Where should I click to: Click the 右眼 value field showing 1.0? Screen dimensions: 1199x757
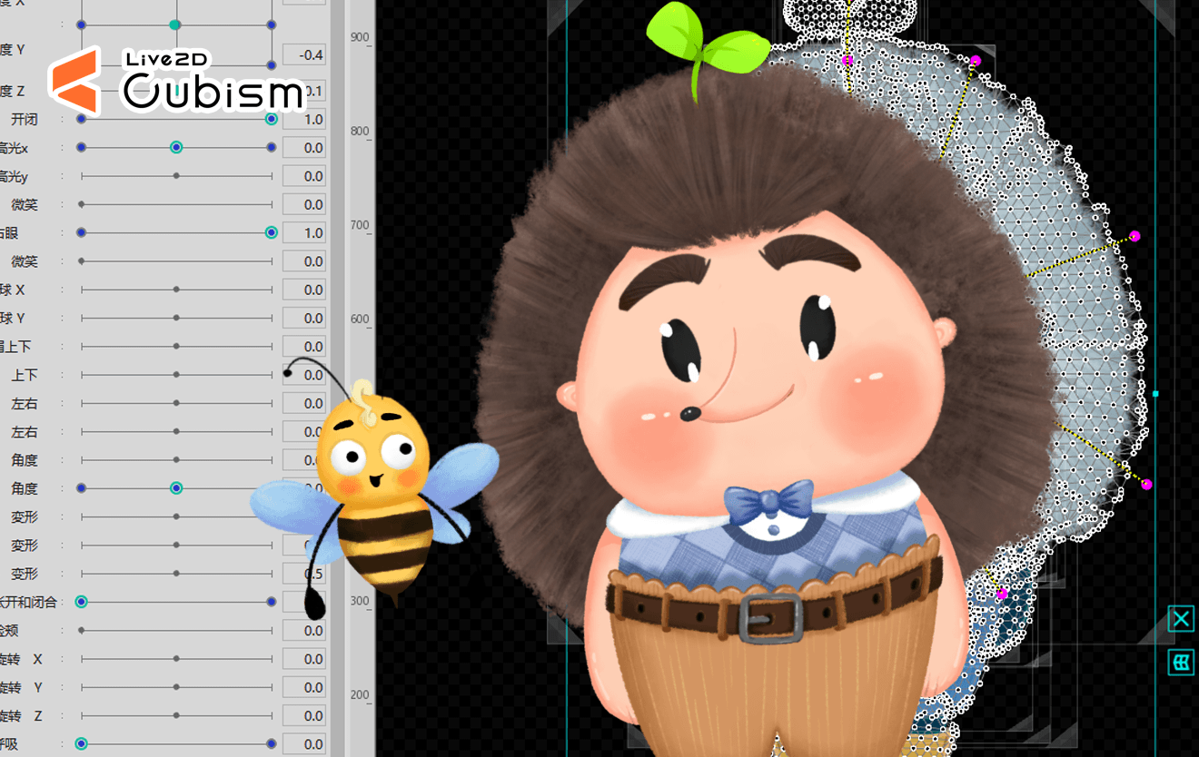(x=303, y=233)
